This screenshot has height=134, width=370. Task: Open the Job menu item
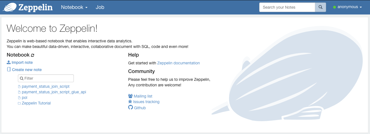pyautogui.click(x=100, y=7)
